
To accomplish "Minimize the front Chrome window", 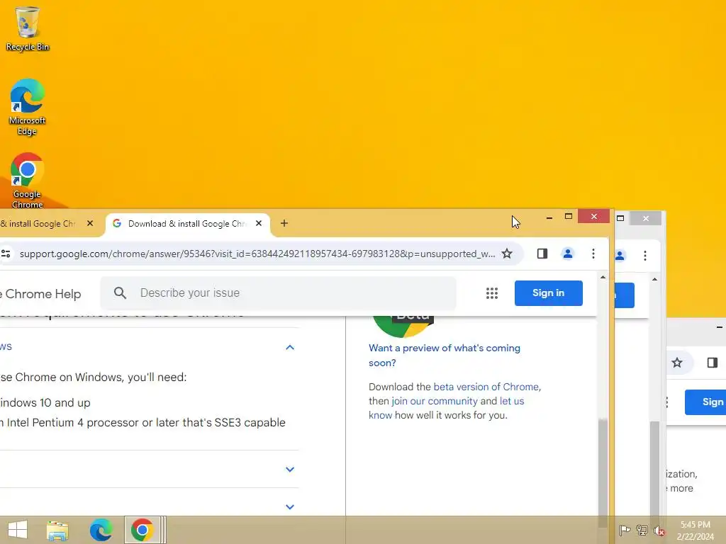I will [x=549, y=217].
